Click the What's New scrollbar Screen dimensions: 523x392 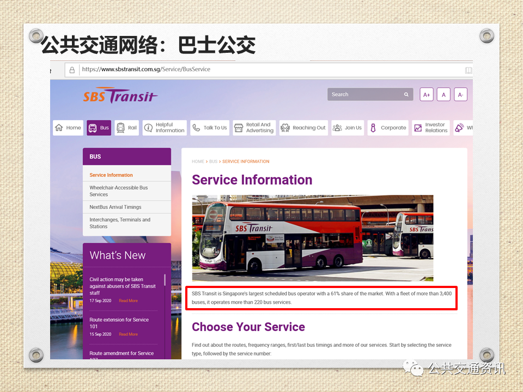click(x=165, y=280)
